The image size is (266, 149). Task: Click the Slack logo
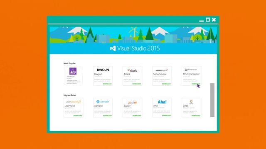click(132, 70)
